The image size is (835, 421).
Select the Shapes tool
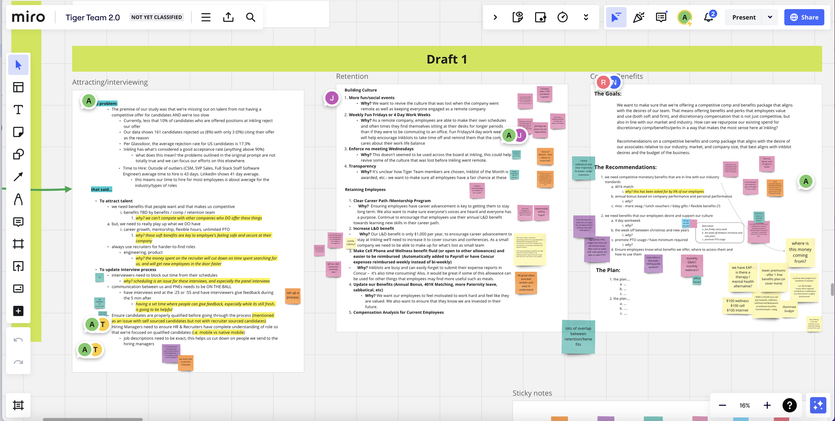18,154
